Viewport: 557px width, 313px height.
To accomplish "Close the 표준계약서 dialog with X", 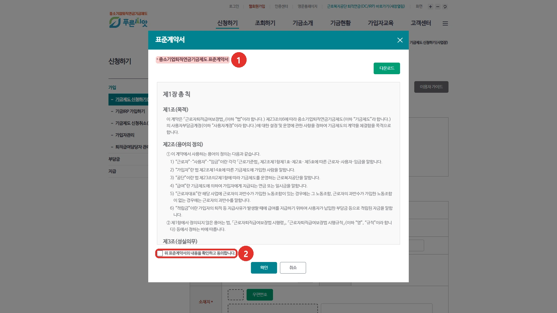I will coord(400,40).
